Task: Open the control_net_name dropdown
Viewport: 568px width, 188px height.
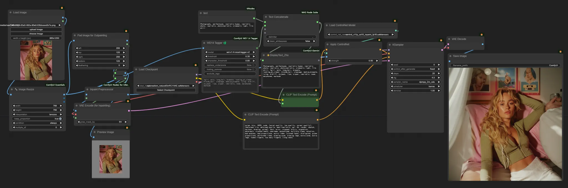Action: click(361, 35)
